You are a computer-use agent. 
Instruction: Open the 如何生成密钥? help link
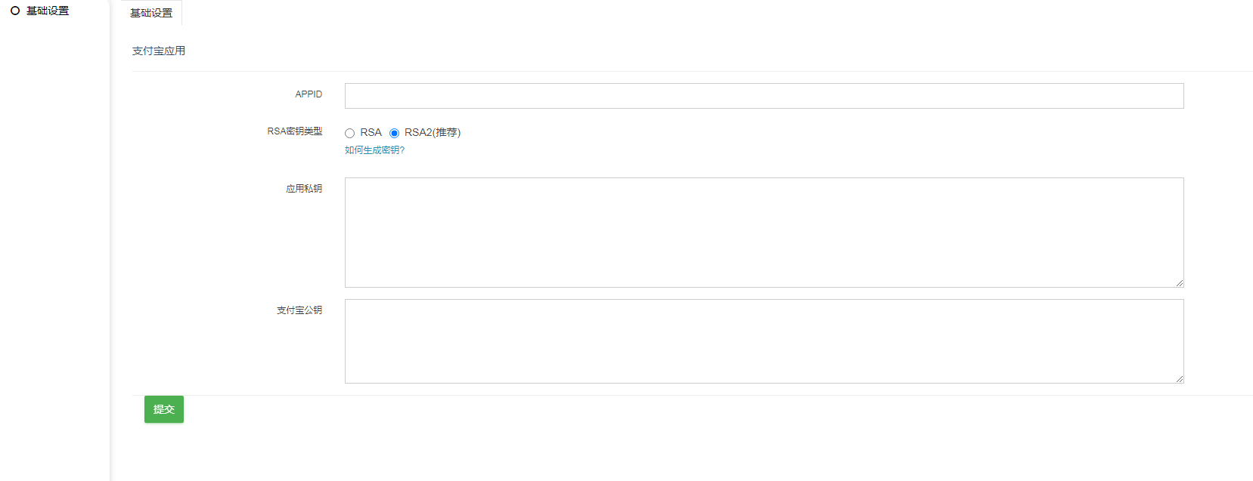tap(374, 150)
